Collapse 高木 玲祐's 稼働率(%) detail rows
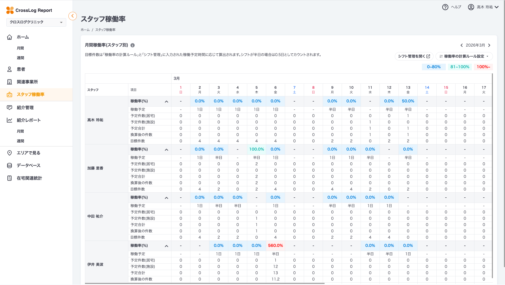The image size is (505, 285). pyautogui.click(x=166, y=101)
